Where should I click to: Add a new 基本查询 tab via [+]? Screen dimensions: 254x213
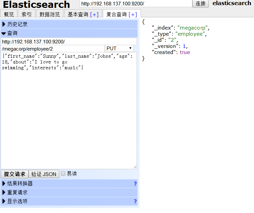tap(94, 15)
